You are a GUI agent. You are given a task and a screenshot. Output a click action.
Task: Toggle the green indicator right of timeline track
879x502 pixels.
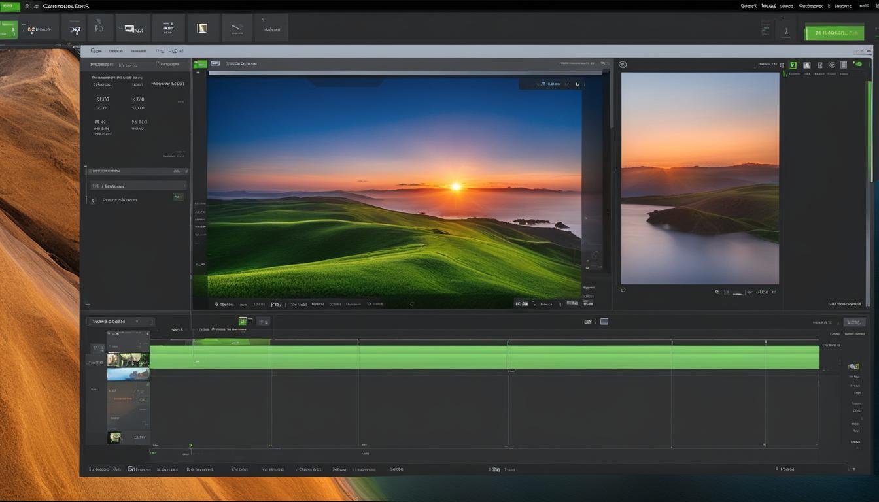pyautogui.click(x=853, y=367)
